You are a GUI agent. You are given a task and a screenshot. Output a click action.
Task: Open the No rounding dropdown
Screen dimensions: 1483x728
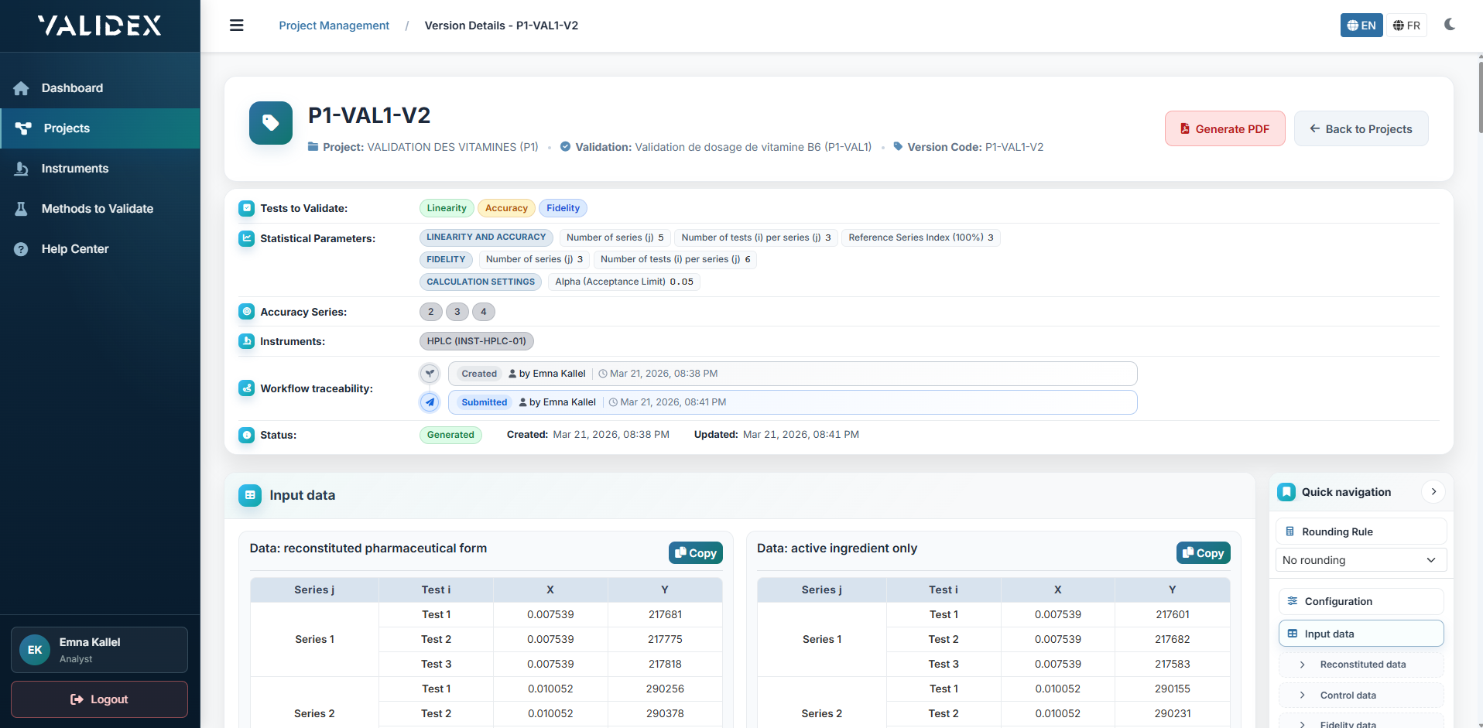pos(1360,560)
